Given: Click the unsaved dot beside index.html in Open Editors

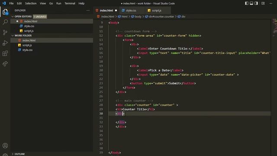Looking at the screenshot, I should (17, 21).
